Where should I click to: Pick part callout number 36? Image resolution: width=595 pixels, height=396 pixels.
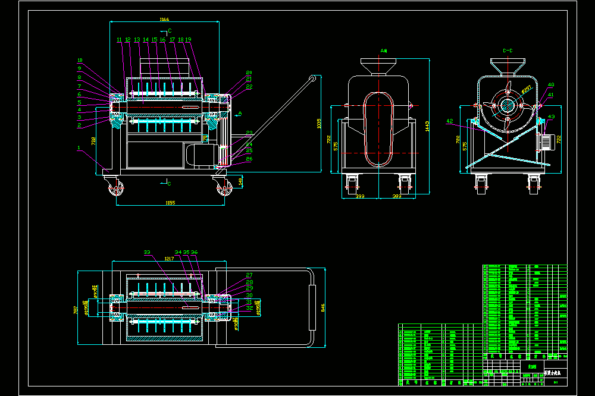click(194, 252)
